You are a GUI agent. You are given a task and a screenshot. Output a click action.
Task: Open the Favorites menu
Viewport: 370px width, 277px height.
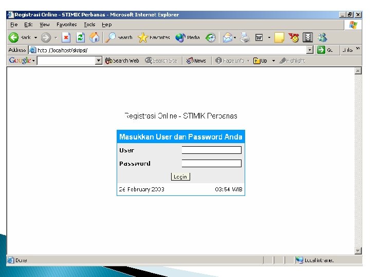[66, 25]
